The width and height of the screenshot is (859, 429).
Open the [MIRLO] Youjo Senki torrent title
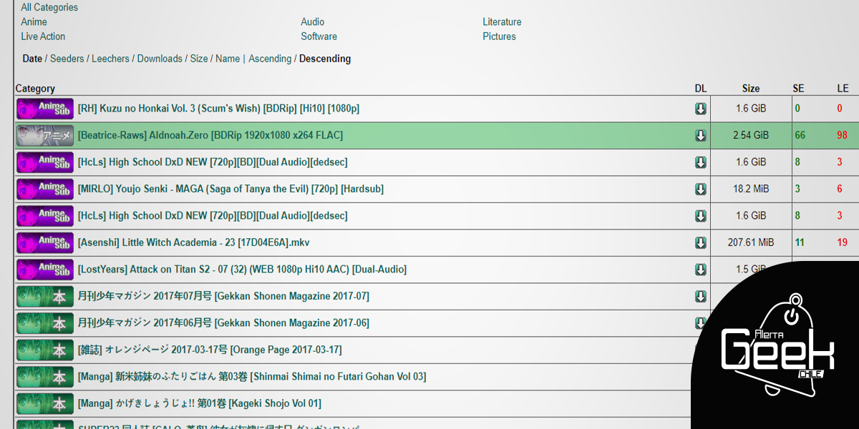point(230,189)
